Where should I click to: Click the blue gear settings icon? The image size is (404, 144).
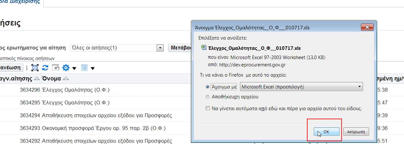click(x=66, y=67)
